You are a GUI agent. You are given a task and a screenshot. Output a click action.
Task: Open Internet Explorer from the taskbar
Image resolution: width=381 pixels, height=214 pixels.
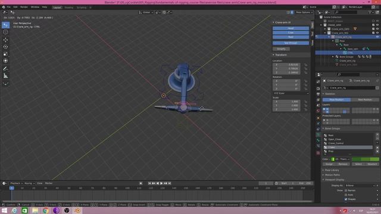click(x=14, y=210)
